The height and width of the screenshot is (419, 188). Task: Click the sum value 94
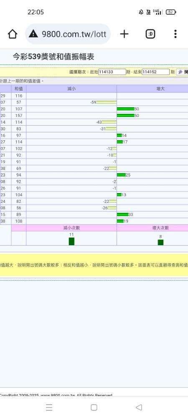pos(19,175)
